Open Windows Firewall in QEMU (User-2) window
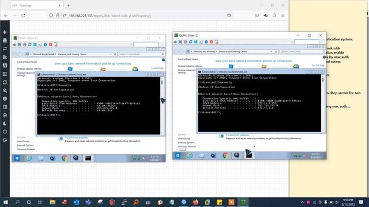 [x=187, y=147]
